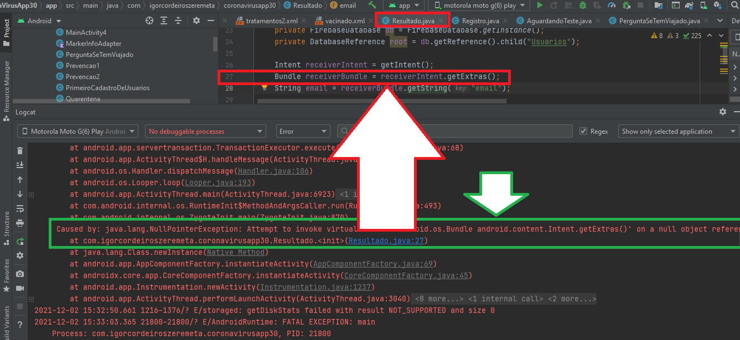Open the Error log level dropdown
The height and width of the screenshot is (340, 740).
(x=304, y=132)
